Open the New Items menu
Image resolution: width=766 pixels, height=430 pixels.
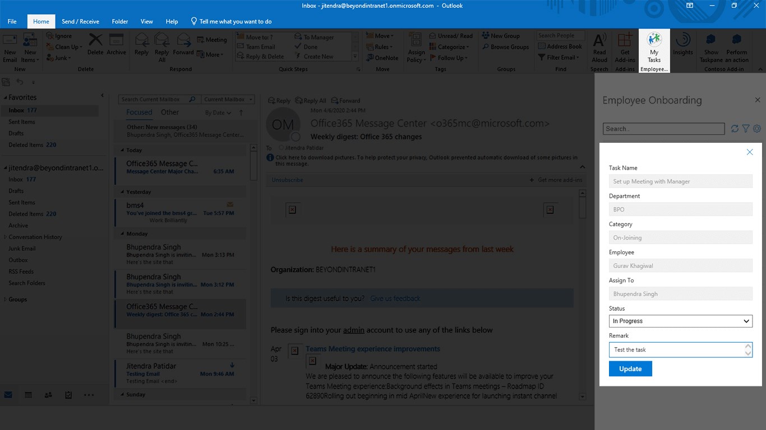(x=30, y=48)
